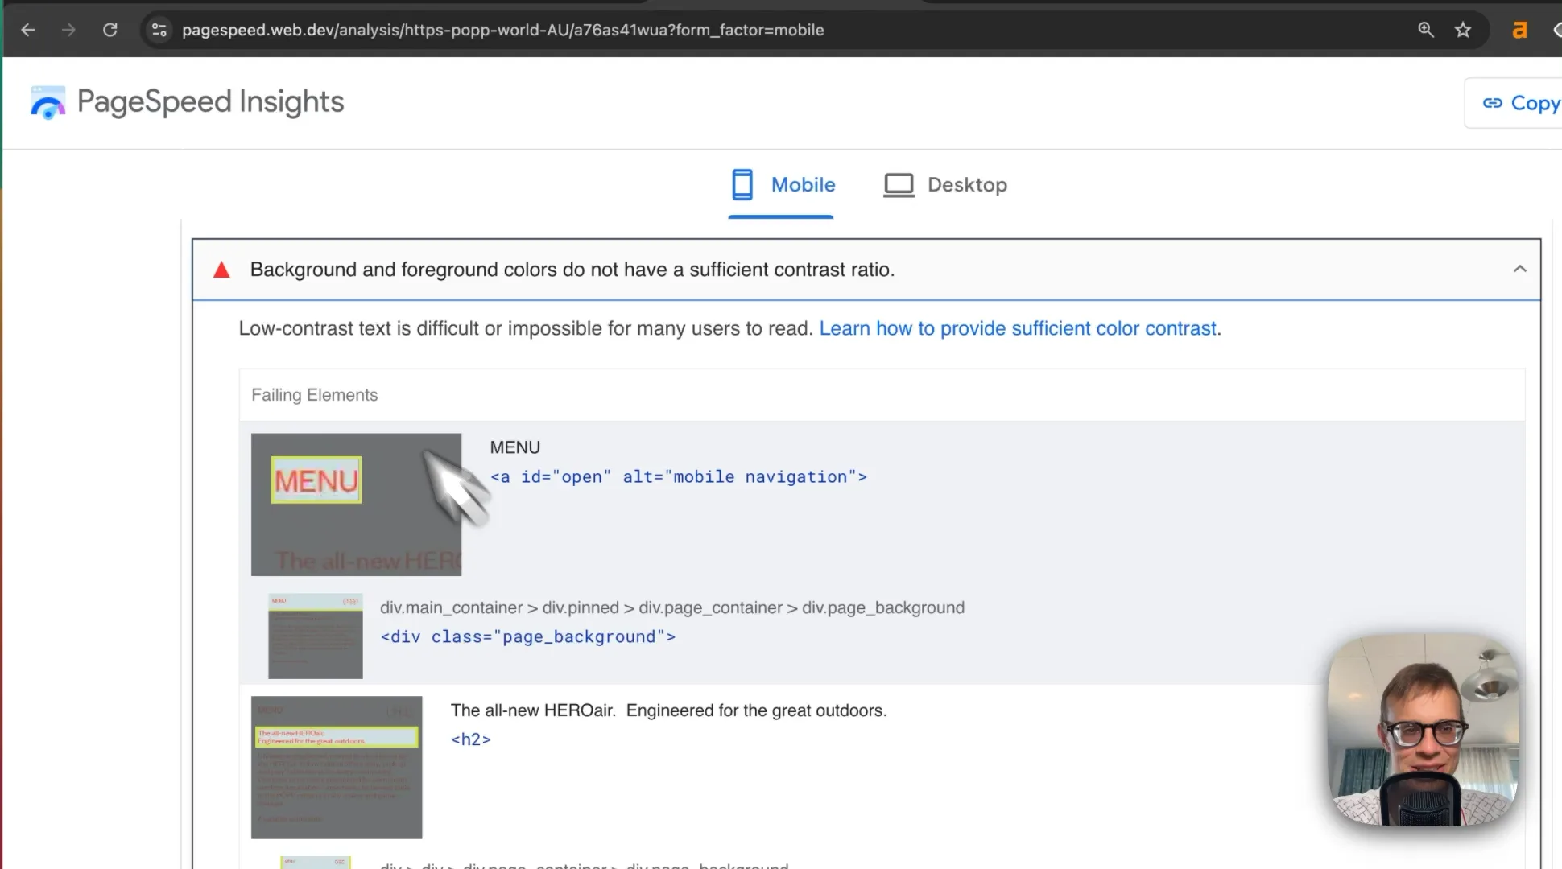This screenshot has width=1562, height=869.
Task: Click the PageSpeed Insights title text
Action: [x=210, y=102]
